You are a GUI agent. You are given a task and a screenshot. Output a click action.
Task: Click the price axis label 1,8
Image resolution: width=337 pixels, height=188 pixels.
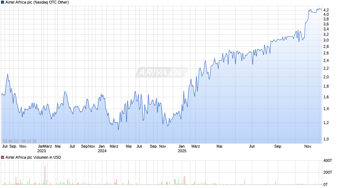click(x=326, y=86)
